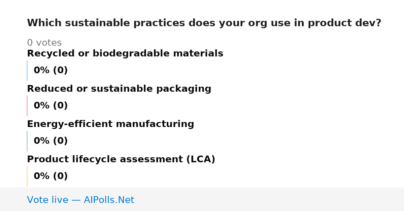Click the 0% (0) result under recycled materials
Viewport: 404px width, 211px height.
point(50,71)
